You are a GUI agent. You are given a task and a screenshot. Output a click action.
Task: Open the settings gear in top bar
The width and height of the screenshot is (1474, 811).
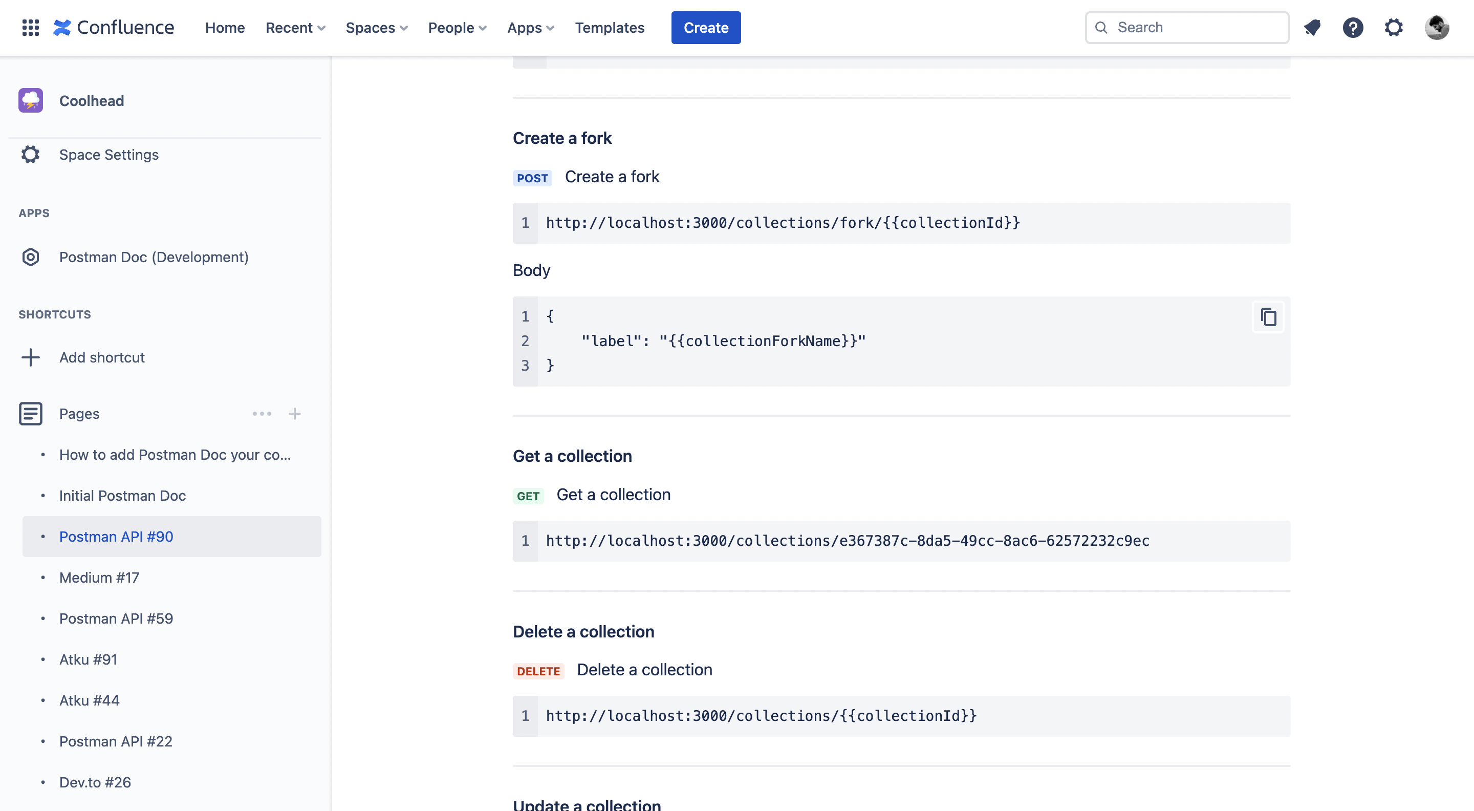1394,28
